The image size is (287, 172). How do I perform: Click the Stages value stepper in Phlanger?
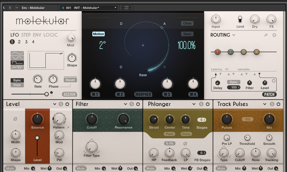click(x=202, y=120)
